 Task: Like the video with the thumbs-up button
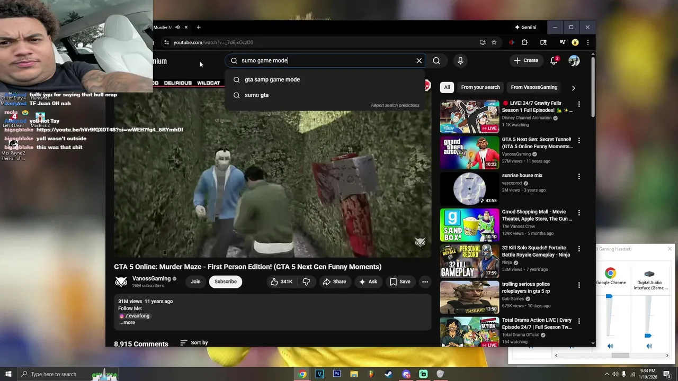click(x=281, y=282)
